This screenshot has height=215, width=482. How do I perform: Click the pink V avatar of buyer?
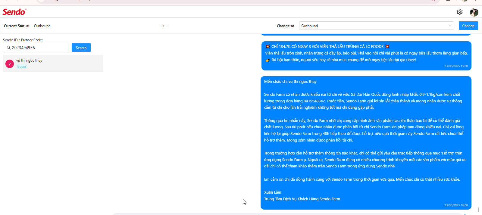[10, 64]
